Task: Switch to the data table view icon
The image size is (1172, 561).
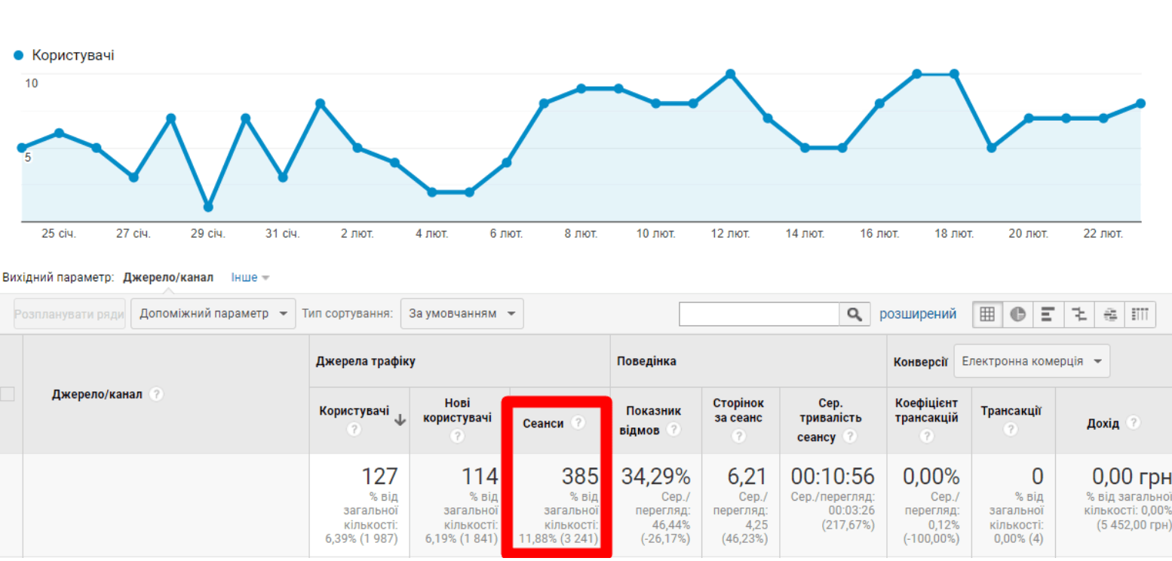Action: click(987, 314)
